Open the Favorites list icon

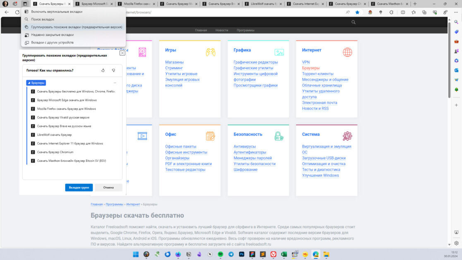coord(414,12)
